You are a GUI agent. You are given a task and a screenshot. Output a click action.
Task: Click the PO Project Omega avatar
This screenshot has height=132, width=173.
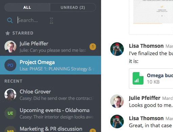coord(10,65)
